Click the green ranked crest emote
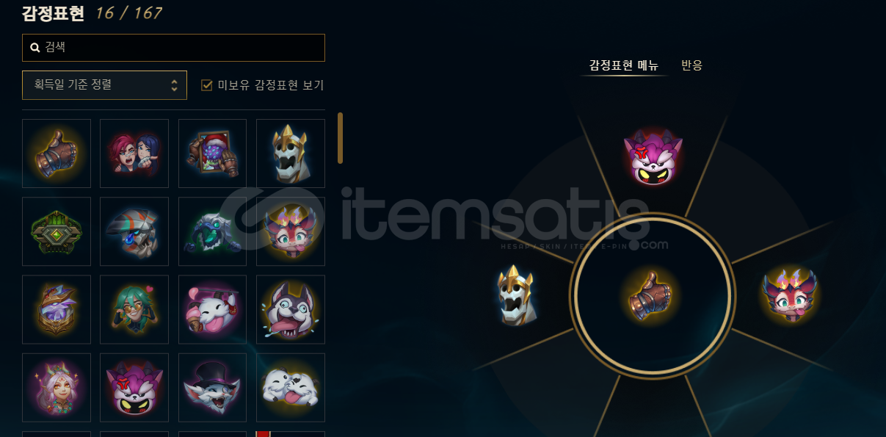The height and width of the screenshot is (437, 886). pyautogui.click(x=57, y=231)
